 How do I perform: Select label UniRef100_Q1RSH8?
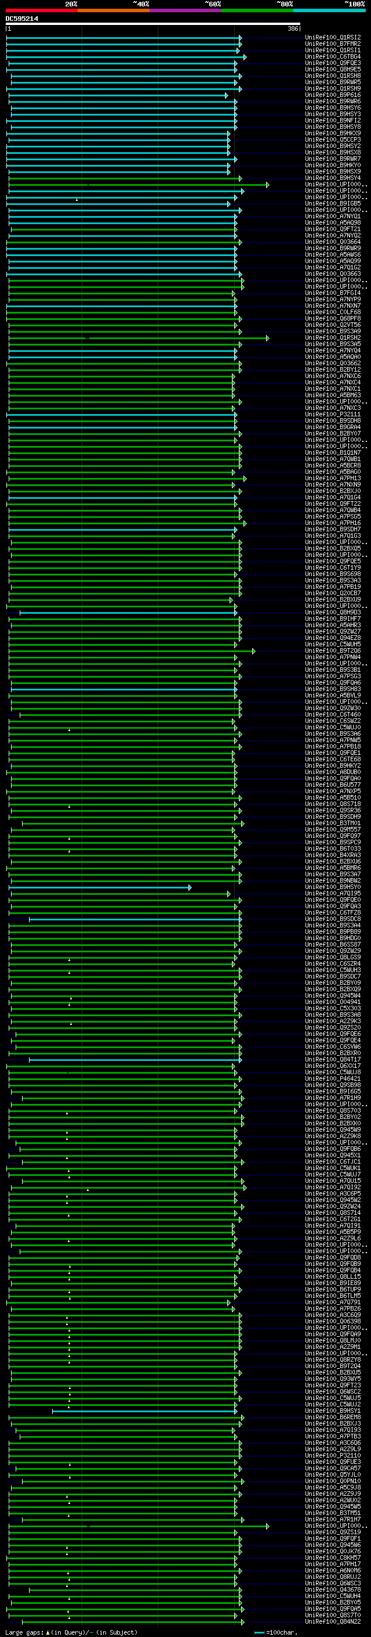coord(333,75)
